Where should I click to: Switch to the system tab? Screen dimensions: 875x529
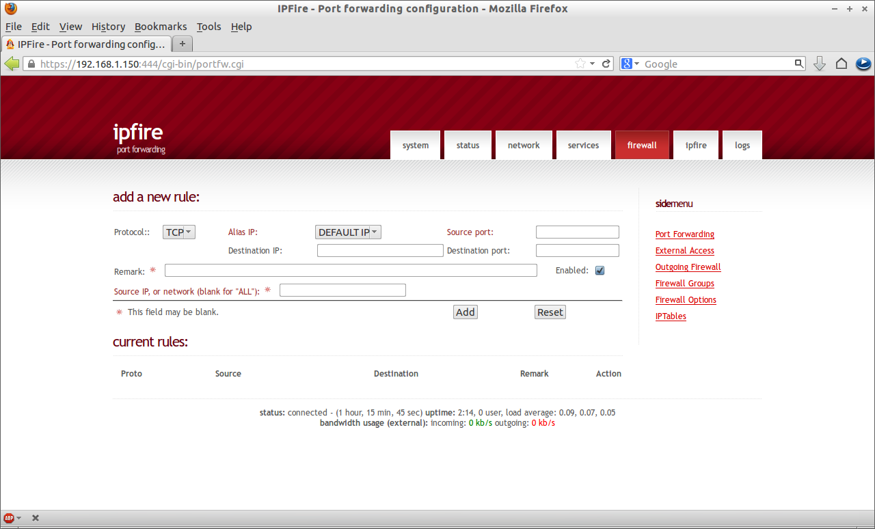416,145
